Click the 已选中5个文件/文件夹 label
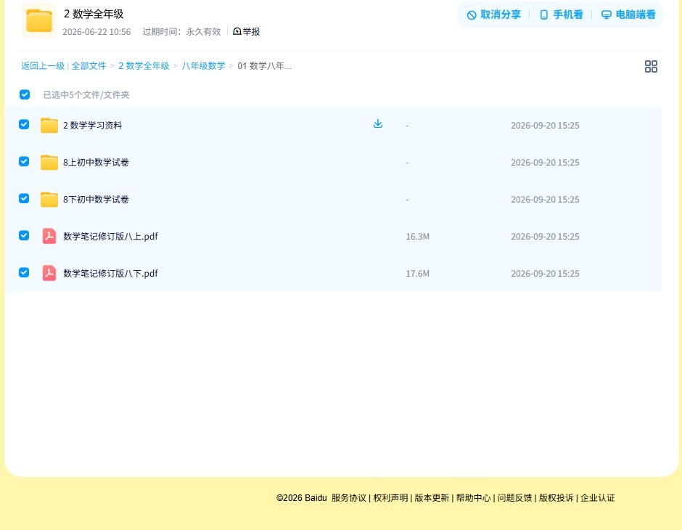The width and height of the screenshot is (682, 530). 86,95
